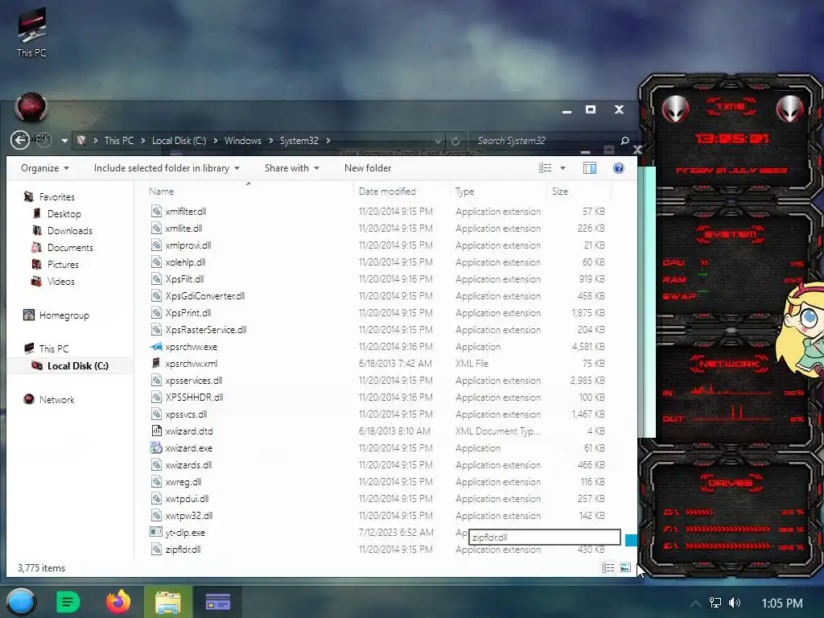The width and height of the screenshot is (824, 618).
Task: Open Desktop in the navigation pane
Action: pyautogui.click(x=64, y=214)
